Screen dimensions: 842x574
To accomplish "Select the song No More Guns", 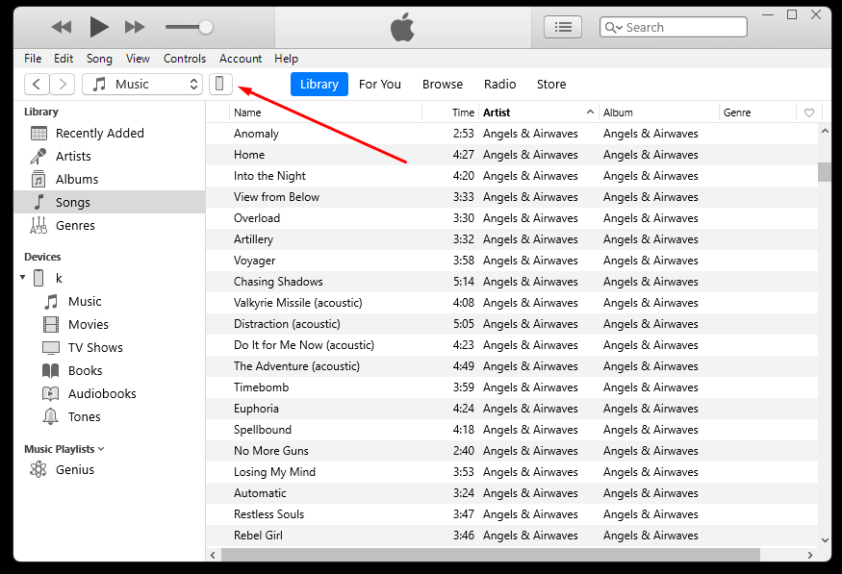I will coord(512,451).
